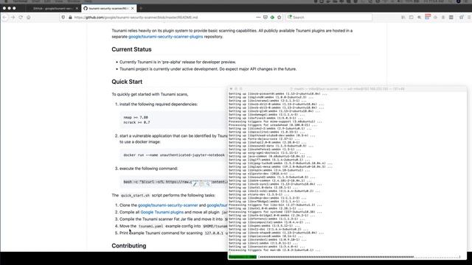Open the page actions three-dot menu

pyautogui.click(x=258, y=18)
